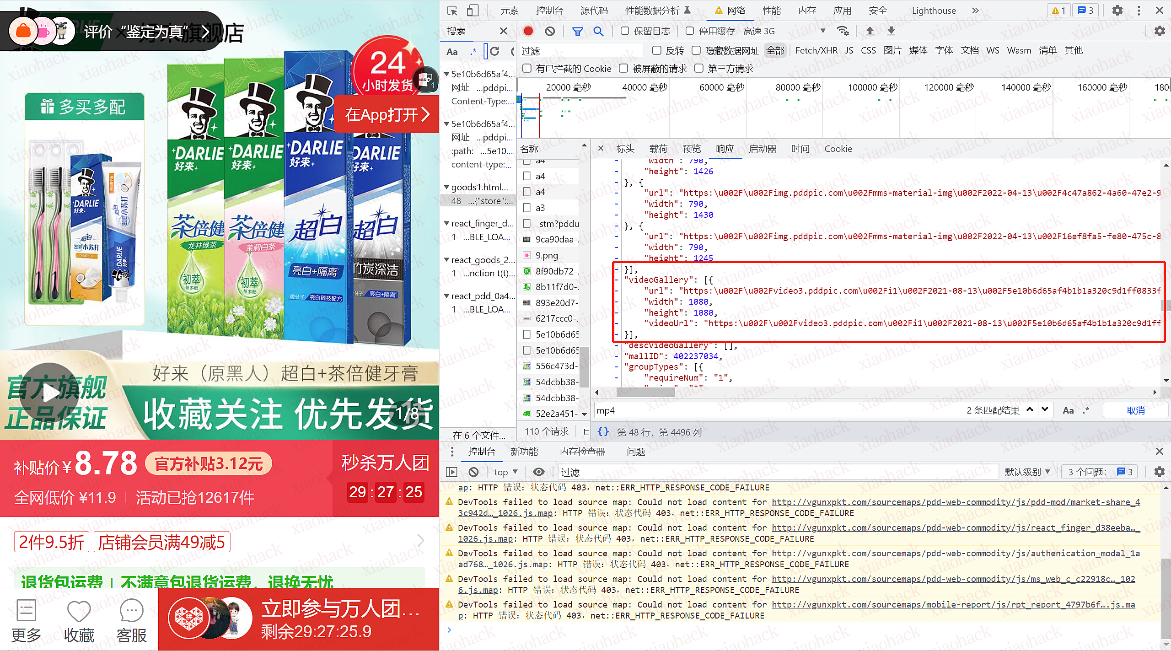Open the 控制台 top panel tab
The height and width of the screenshot is (651, 1171).
click(549, 11)
